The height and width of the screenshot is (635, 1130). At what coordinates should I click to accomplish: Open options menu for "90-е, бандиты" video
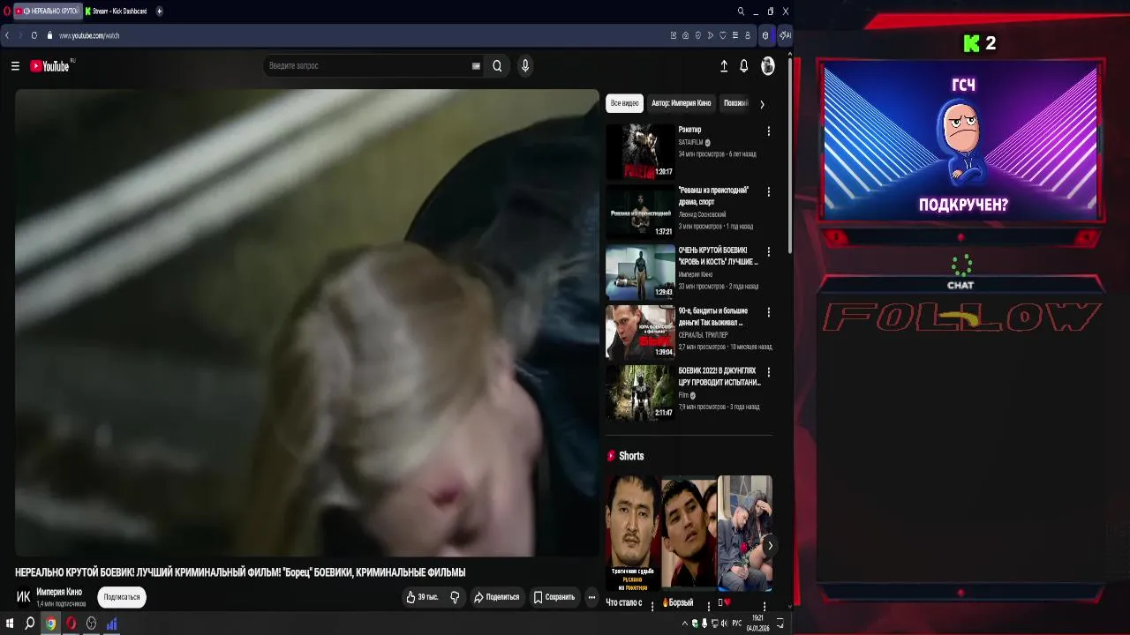coord(768,312)
